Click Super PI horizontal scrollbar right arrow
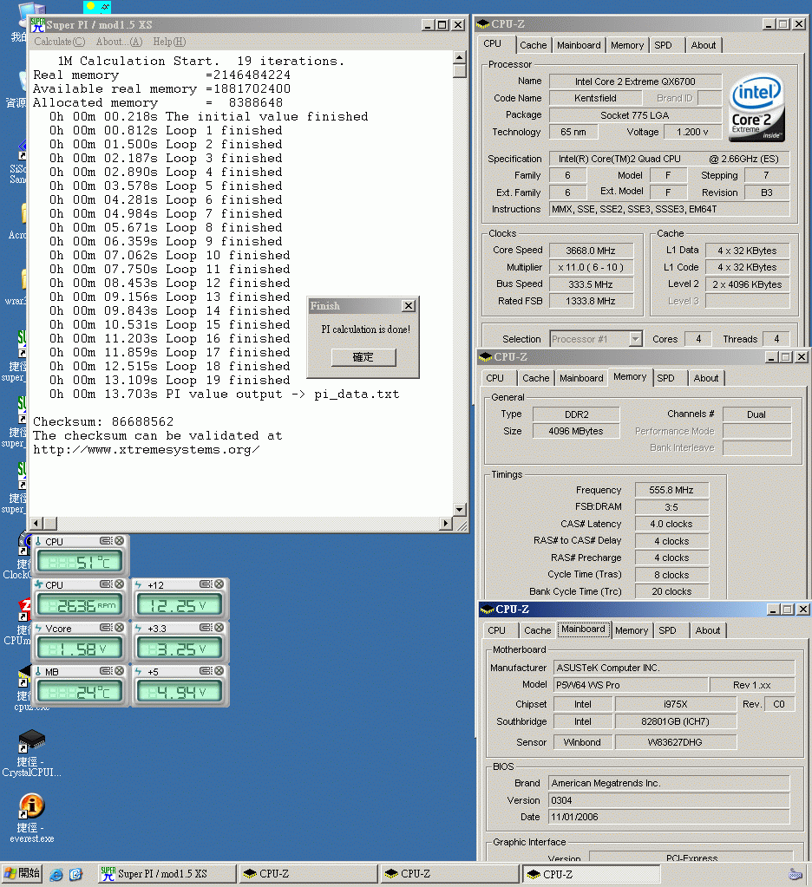Screen dimensions: 812x887 (x=446, y=523)
